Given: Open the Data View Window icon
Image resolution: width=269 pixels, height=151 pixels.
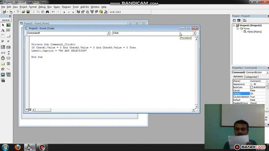Looking at the screenshot, I should [101, 12].
